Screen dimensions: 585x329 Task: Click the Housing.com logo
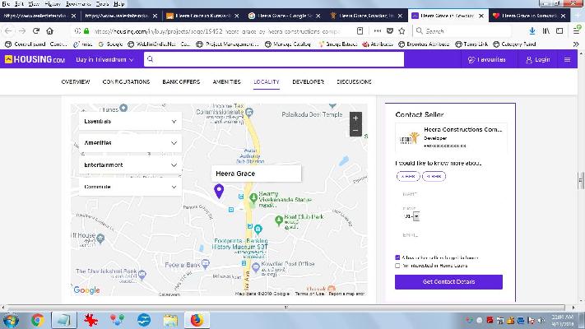click(35, 59)
